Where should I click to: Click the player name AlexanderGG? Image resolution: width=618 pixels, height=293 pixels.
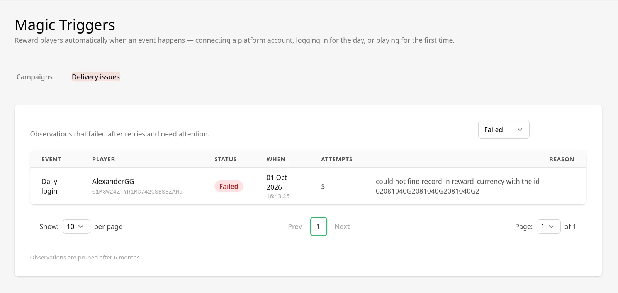click(x=113, y=182)
